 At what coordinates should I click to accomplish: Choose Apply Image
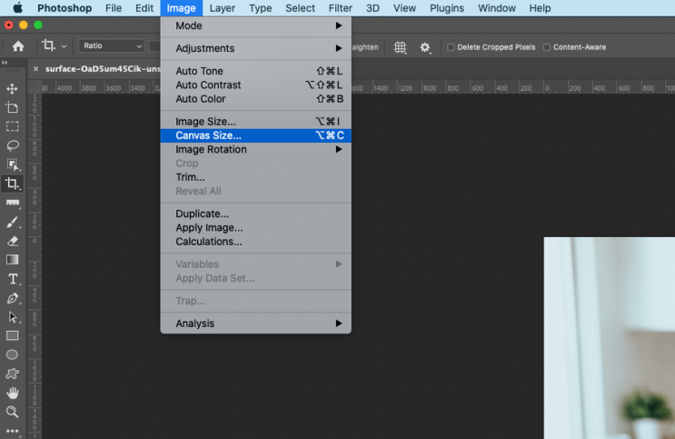coord(255,227)
